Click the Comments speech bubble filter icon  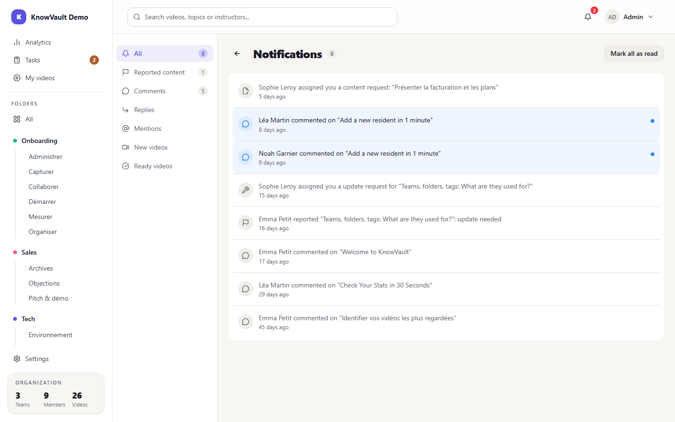tap(126, 91)
